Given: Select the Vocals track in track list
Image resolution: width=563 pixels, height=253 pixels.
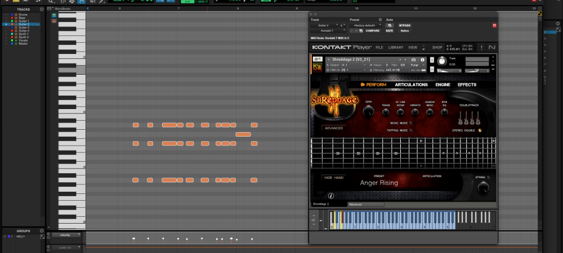Looking at the screenshot, I should [23, 40].
